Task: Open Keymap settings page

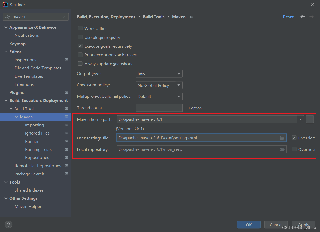Action: tap(17, 44)
